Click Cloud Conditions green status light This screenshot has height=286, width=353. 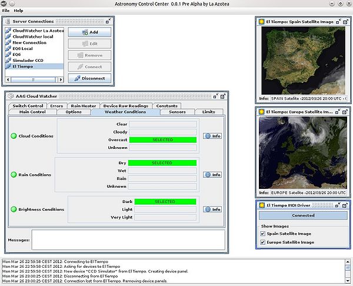click(14, 136)
